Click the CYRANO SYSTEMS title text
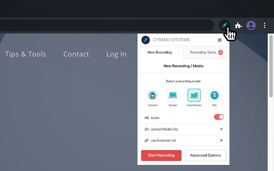Screen dimensions: 274x171 [x=171, y=40]
